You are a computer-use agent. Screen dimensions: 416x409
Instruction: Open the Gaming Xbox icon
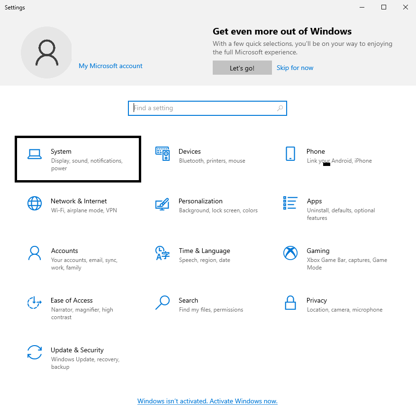[290, 253]
